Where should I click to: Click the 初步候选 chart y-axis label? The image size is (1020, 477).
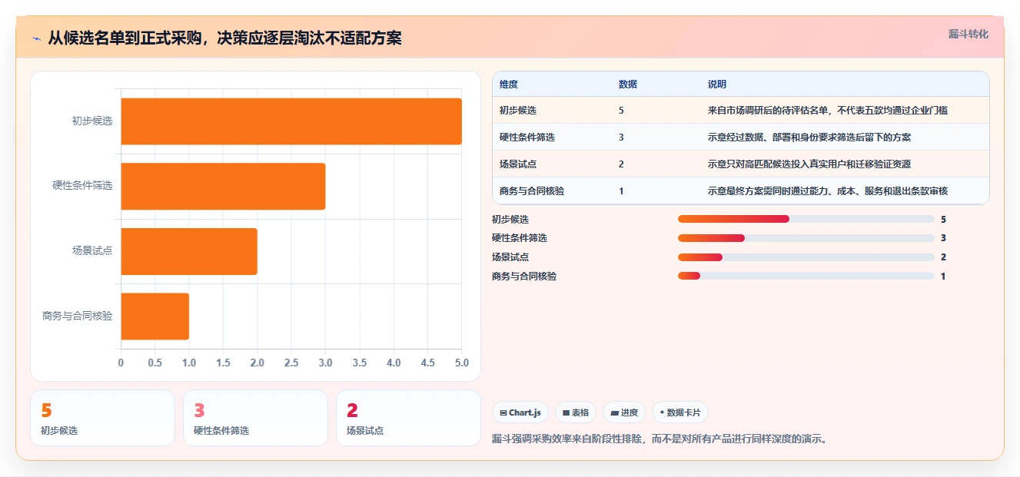pos(92,121)
